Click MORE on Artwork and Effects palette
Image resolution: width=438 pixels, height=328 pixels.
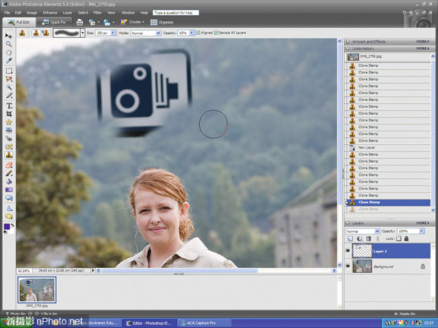pyautogui.click(x=423, y=42)
